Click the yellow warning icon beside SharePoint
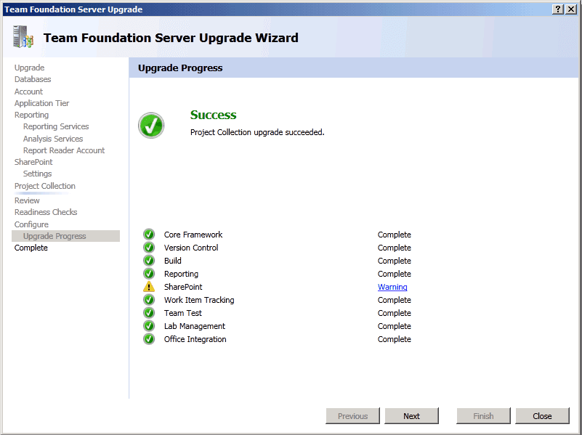This screenshot has height=435, width=582. point(149,287)
